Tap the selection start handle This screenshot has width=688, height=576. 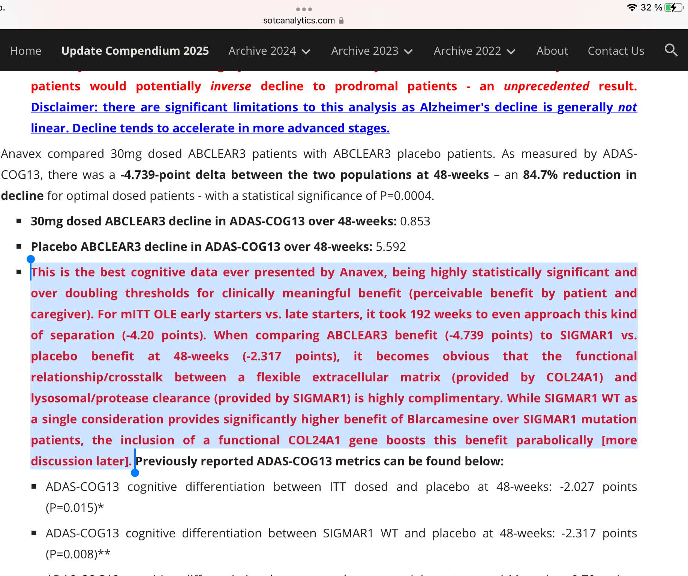tap(31, 259)
